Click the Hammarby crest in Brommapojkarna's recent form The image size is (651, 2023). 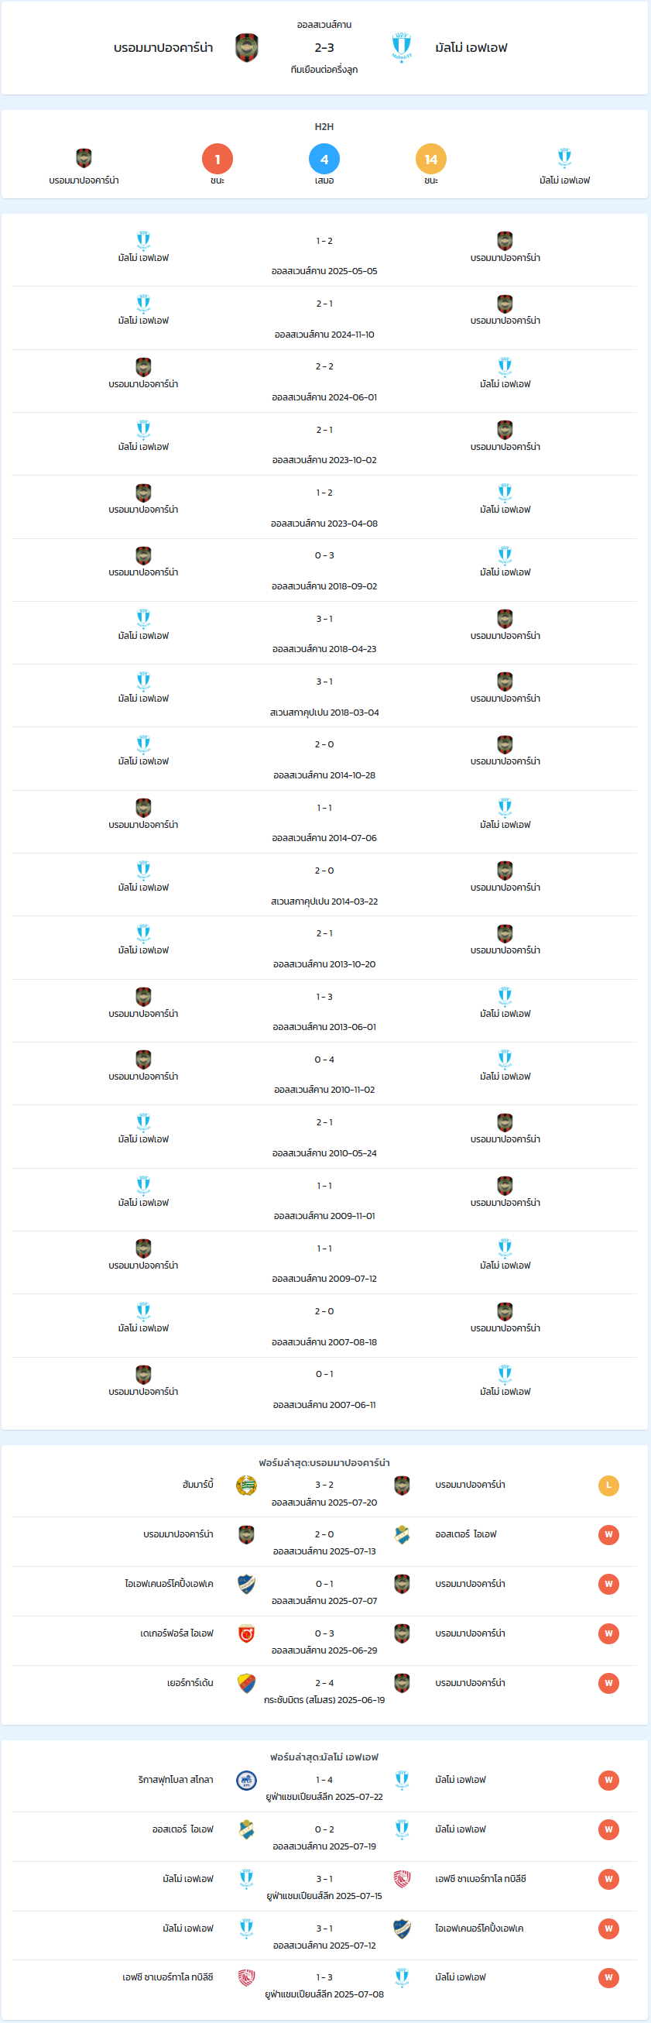(247, 1485)
